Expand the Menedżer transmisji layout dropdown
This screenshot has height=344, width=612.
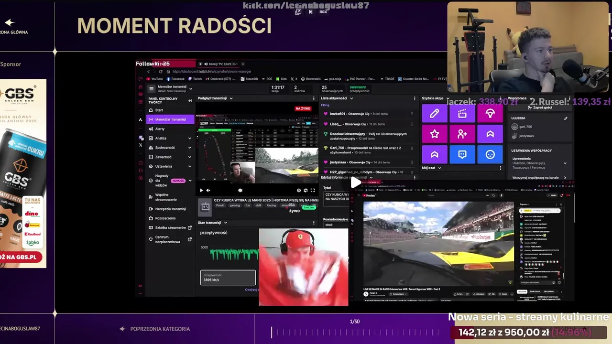(190, 89)
